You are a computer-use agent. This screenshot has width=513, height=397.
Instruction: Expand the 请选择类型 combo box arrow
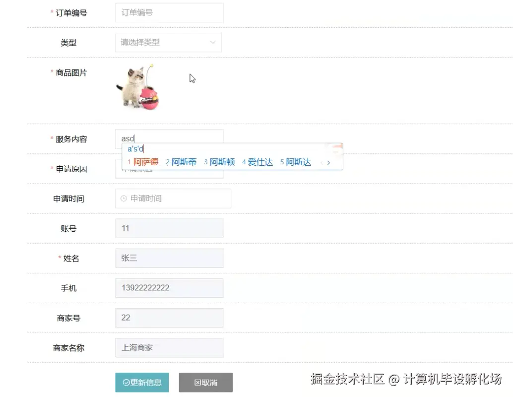(213, 43)
